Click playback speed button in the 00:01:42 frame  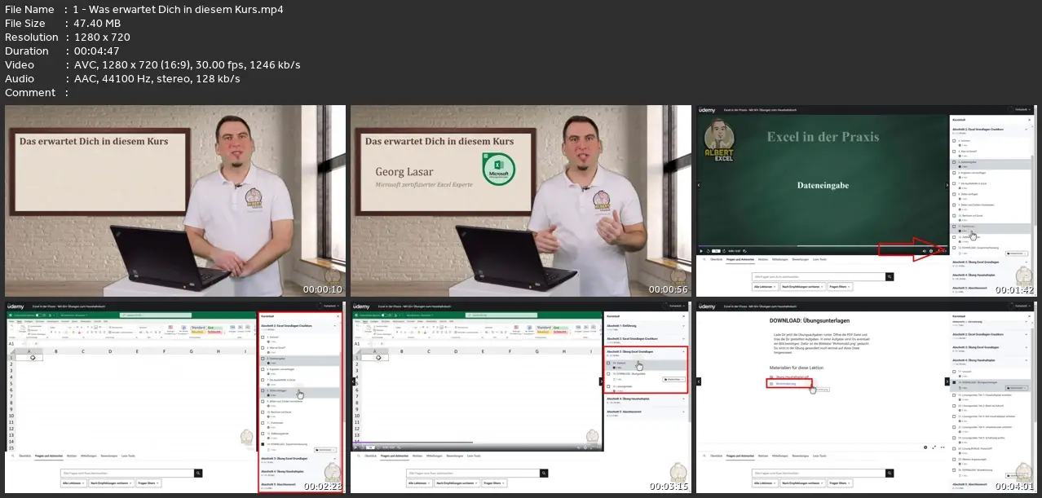coord(716,251)
